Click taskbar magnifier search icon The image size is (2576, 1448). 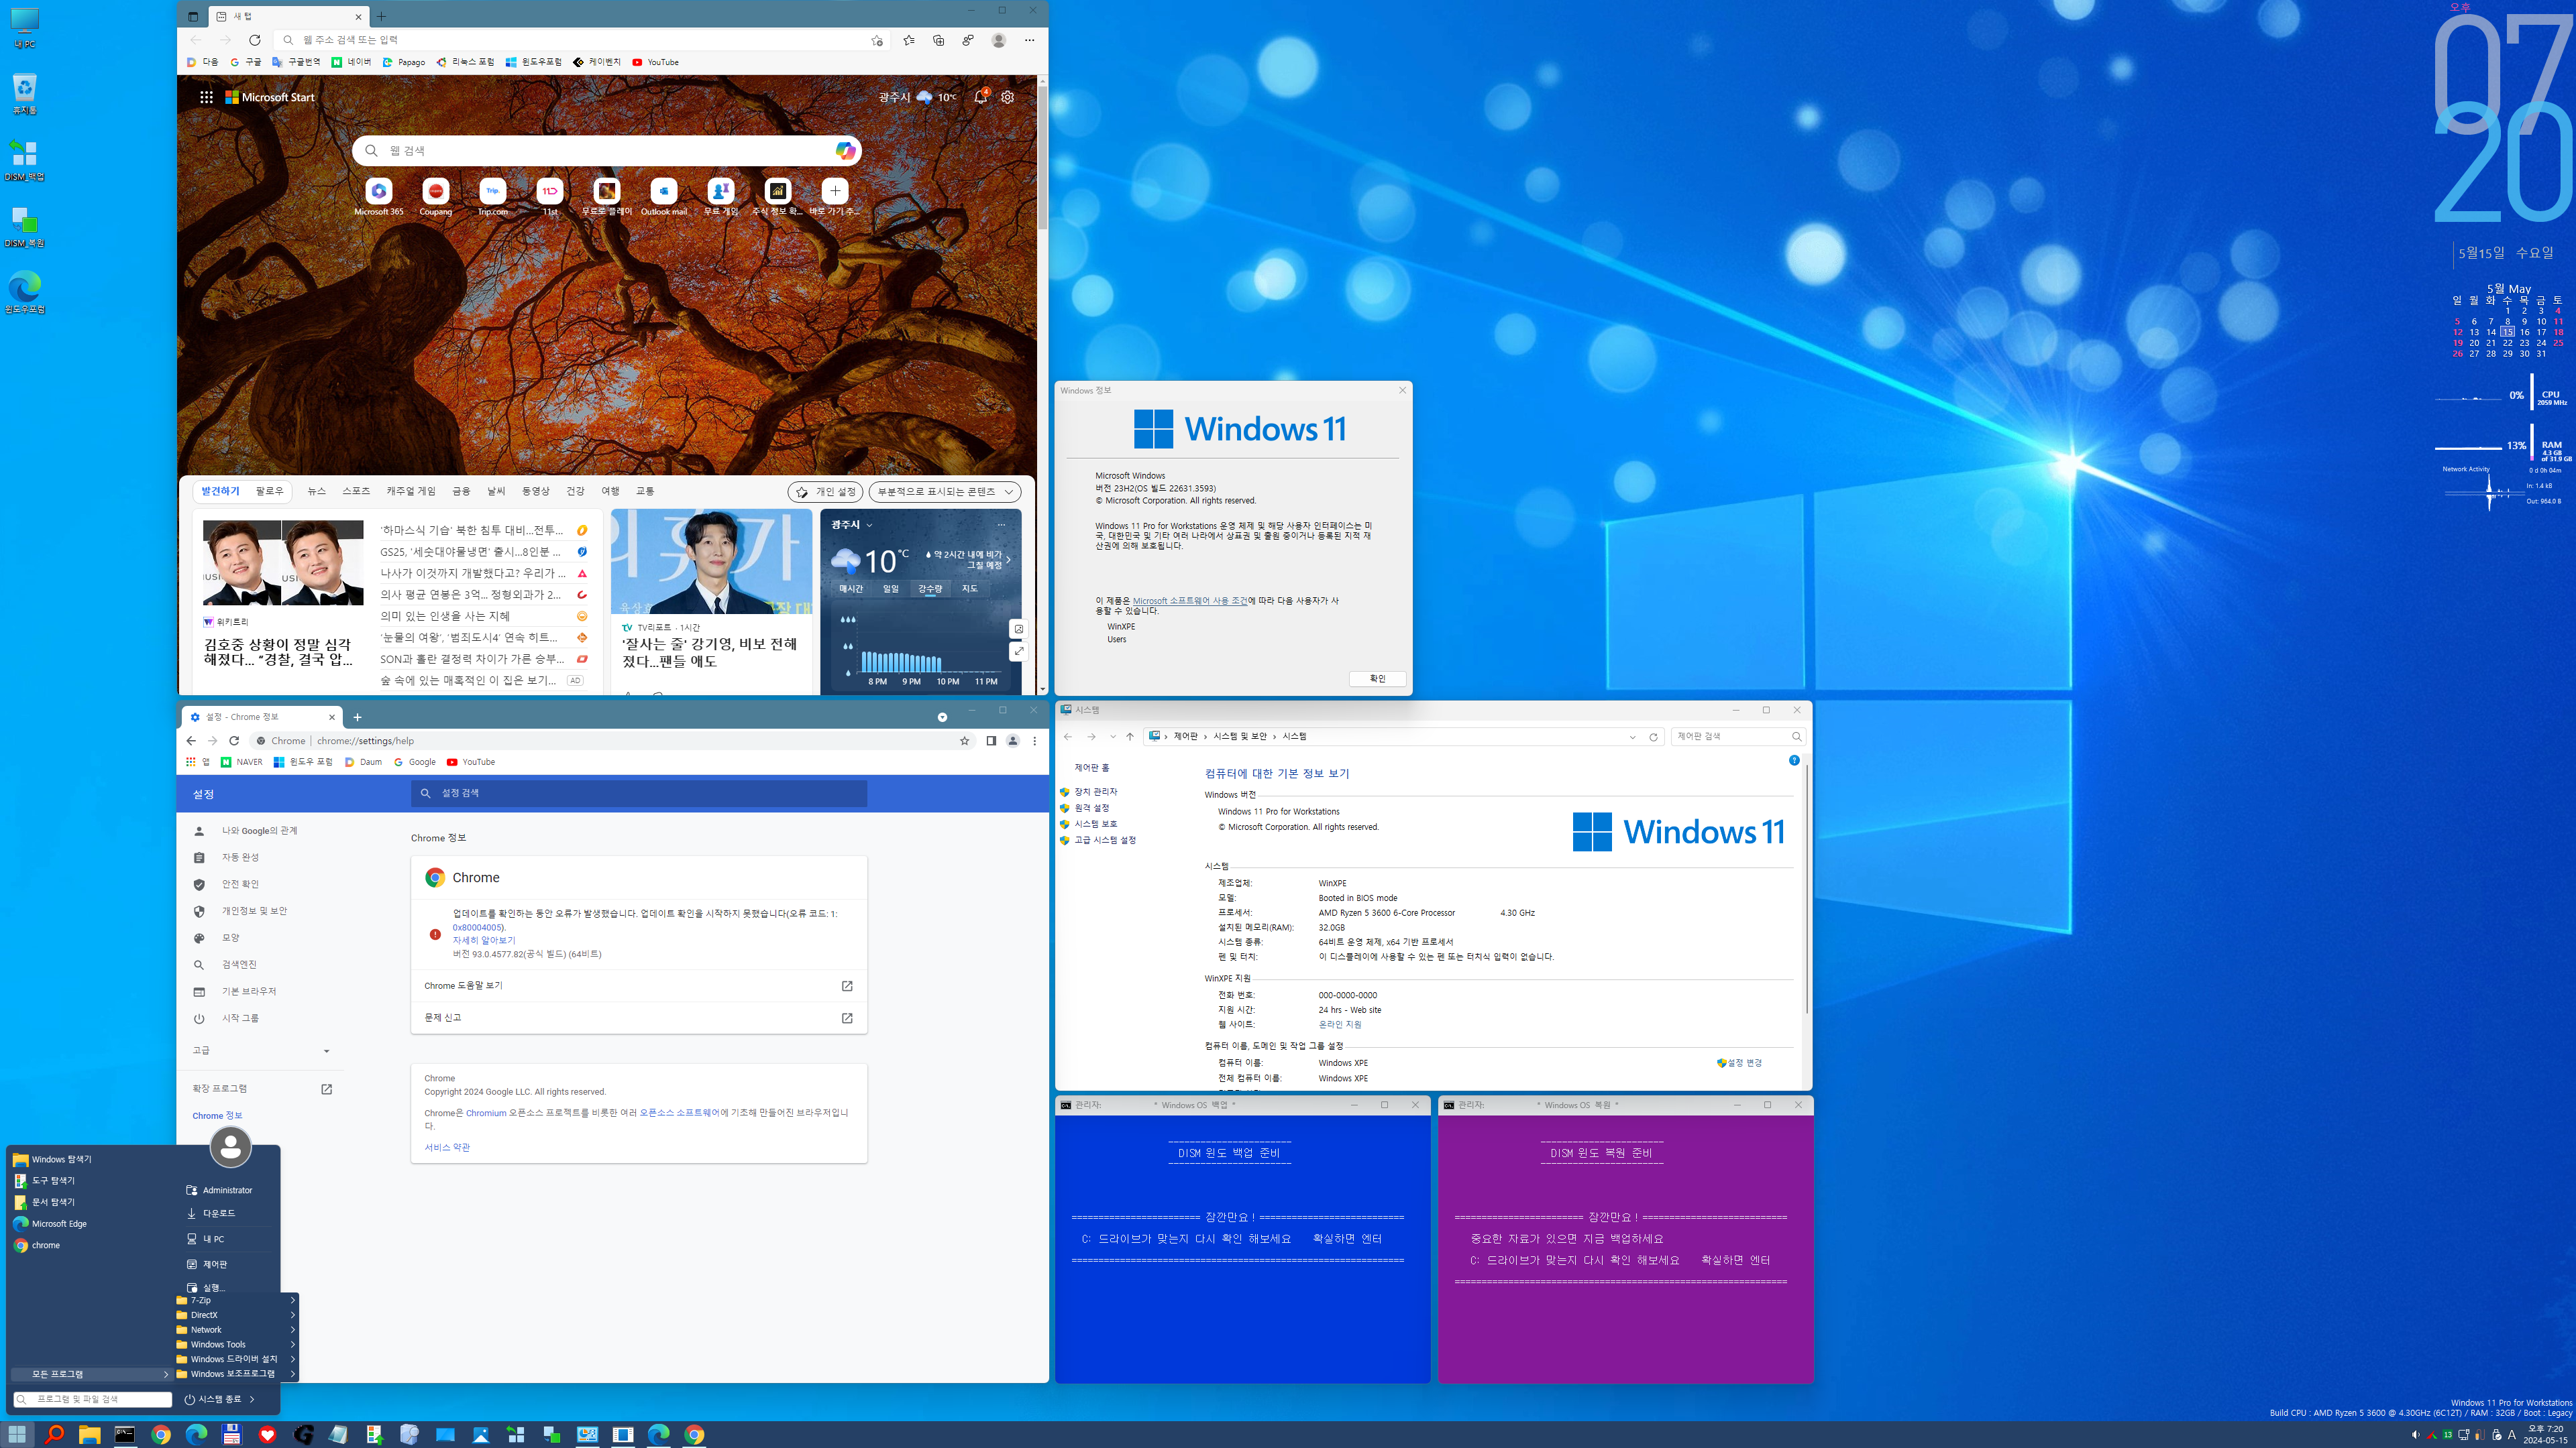54,1434
